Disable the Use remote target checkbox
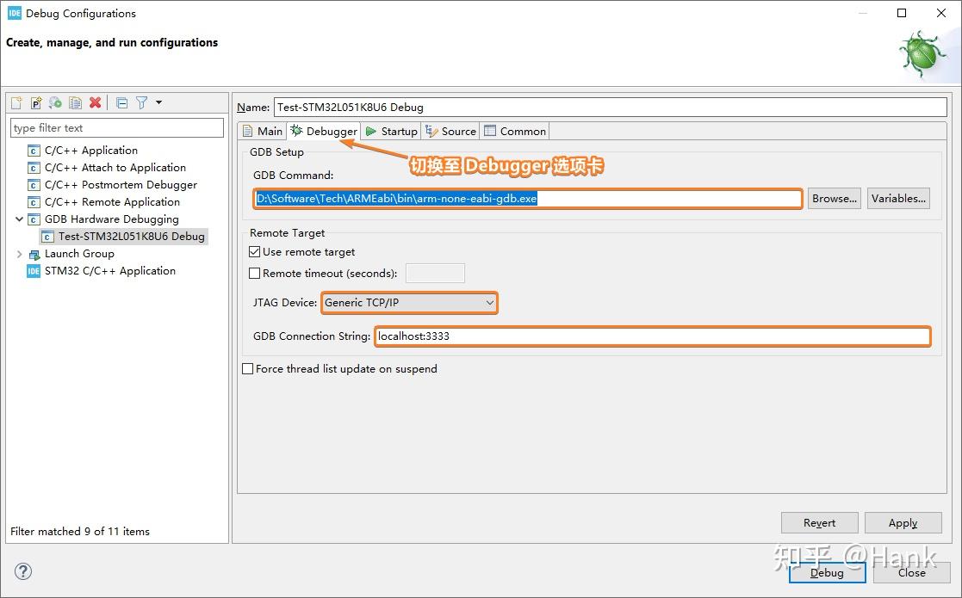 pos(255,252)
